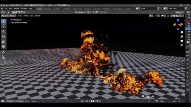Viewport: 191px width, 107px height.
Task: Open the Scene properties tab
Action: [188, 64]
